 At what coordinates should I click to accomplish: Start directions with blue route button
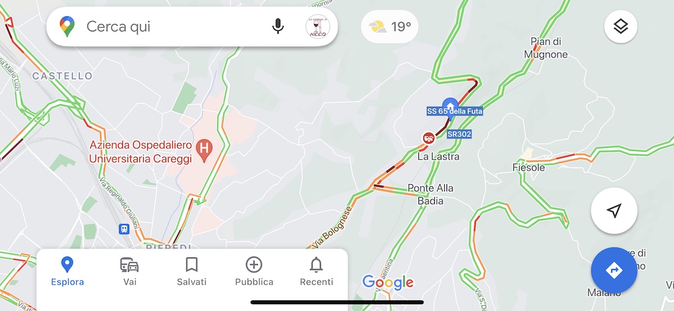coord(614,271)
